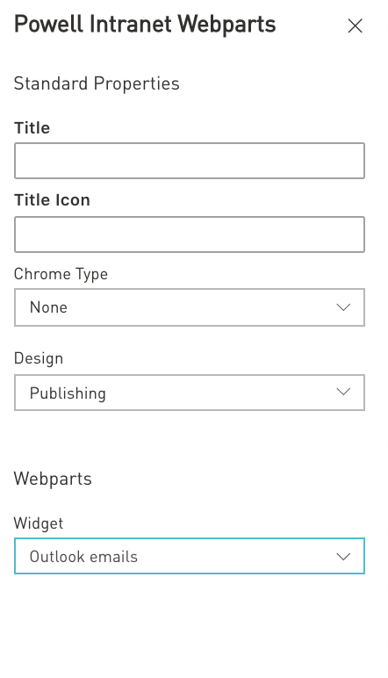
Task: Click the chevron arrow in Chrome Type
Action: pyautogui.click(x=343, y=307)
